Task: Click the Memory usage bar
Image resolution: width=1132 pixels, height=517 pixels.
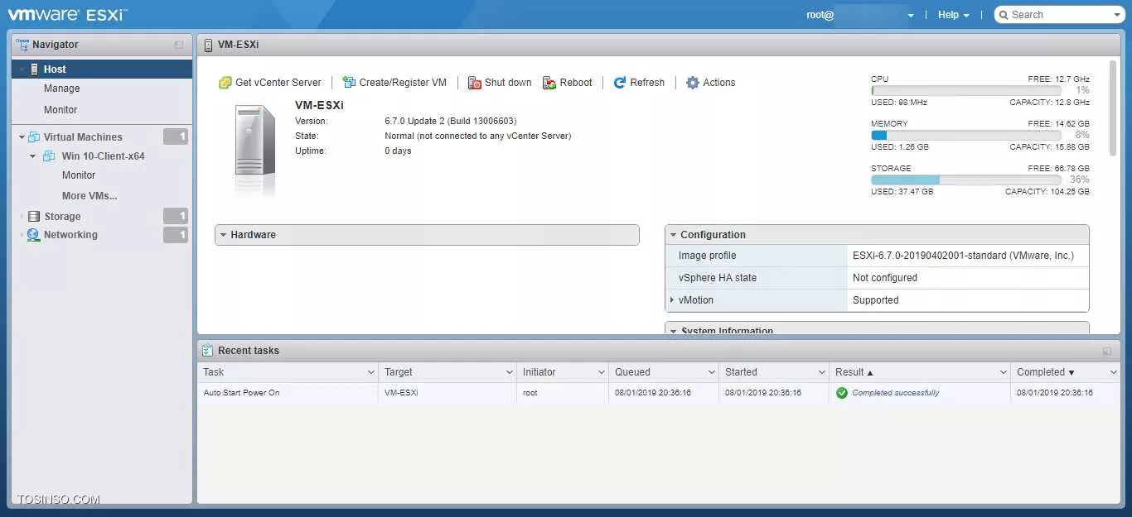Action: [x=966, y=135]
